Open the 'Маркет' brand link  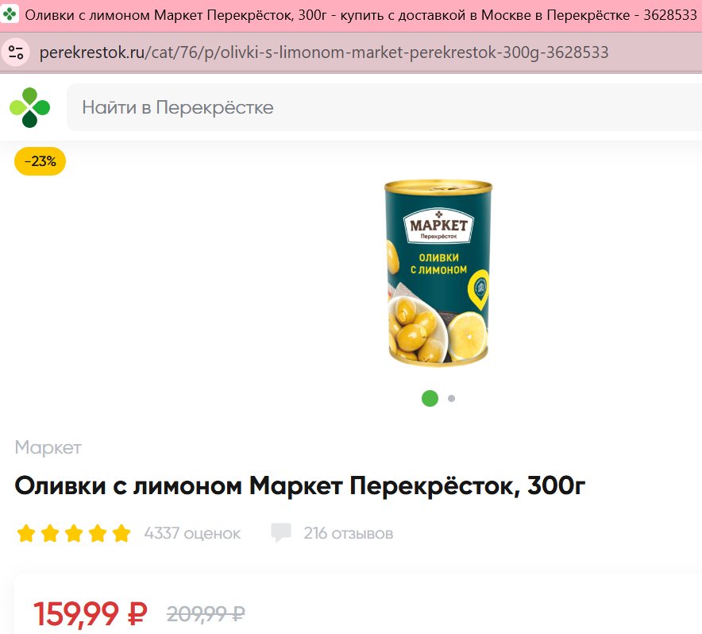48,447
